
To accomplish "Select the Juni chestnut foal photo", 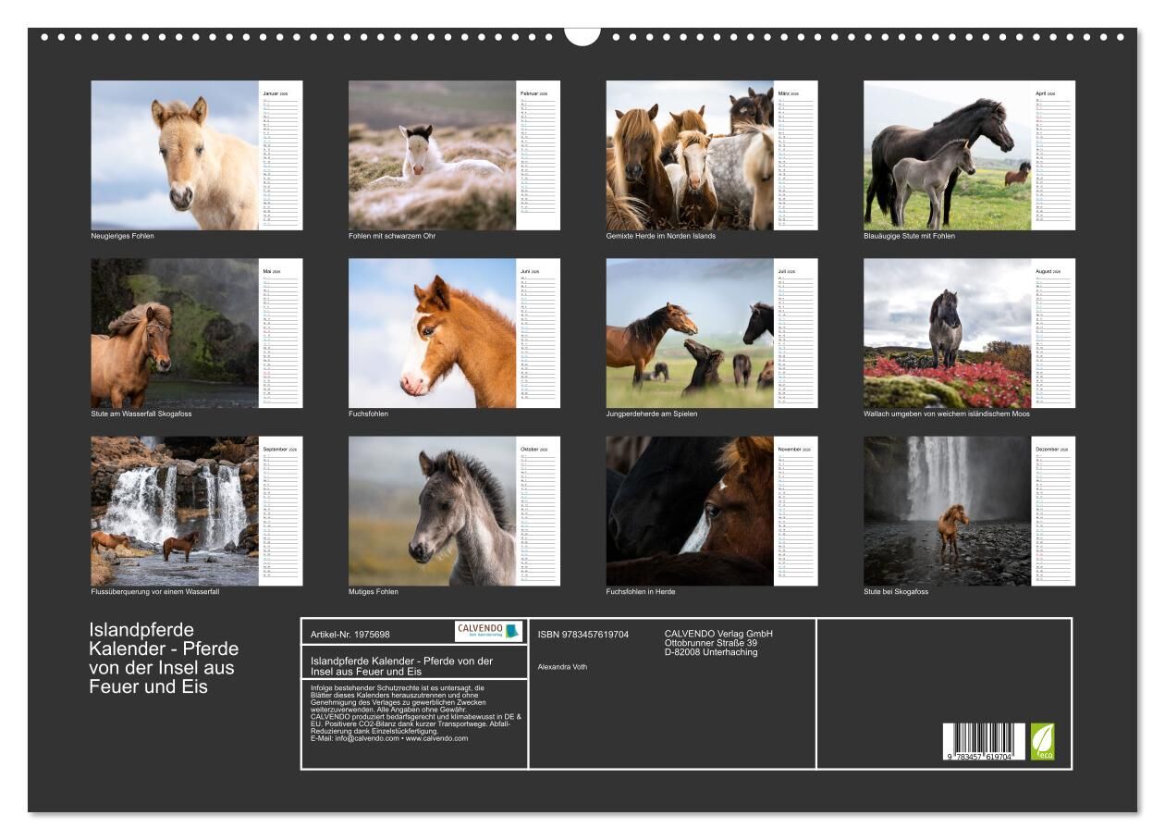I will click(432, 333).
